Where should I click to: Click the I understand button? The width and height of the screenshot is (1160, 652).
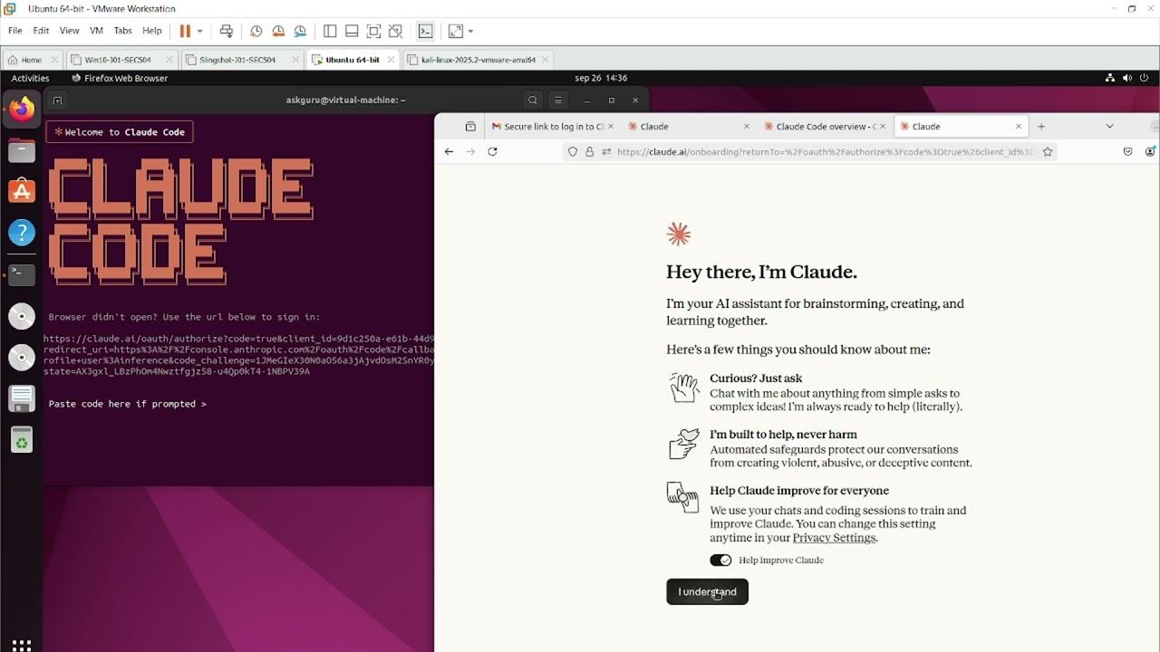click(x=707, y=592)
